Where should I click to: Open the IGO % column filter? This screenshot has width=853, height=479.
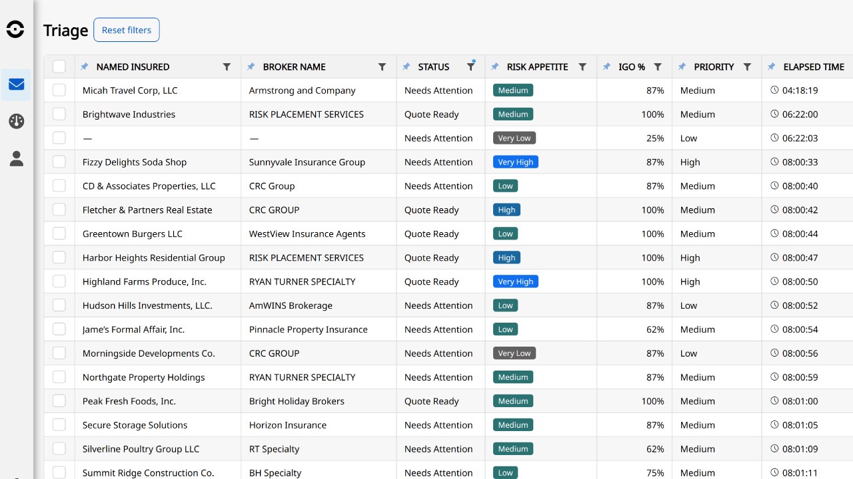(658, 67)
